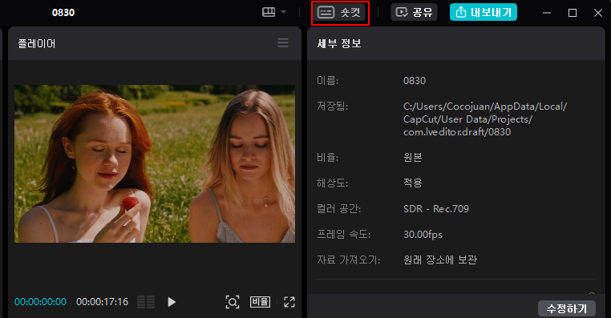Click the 자료 가져오기: label
The image size is (611, 318).
click(348, 260)
